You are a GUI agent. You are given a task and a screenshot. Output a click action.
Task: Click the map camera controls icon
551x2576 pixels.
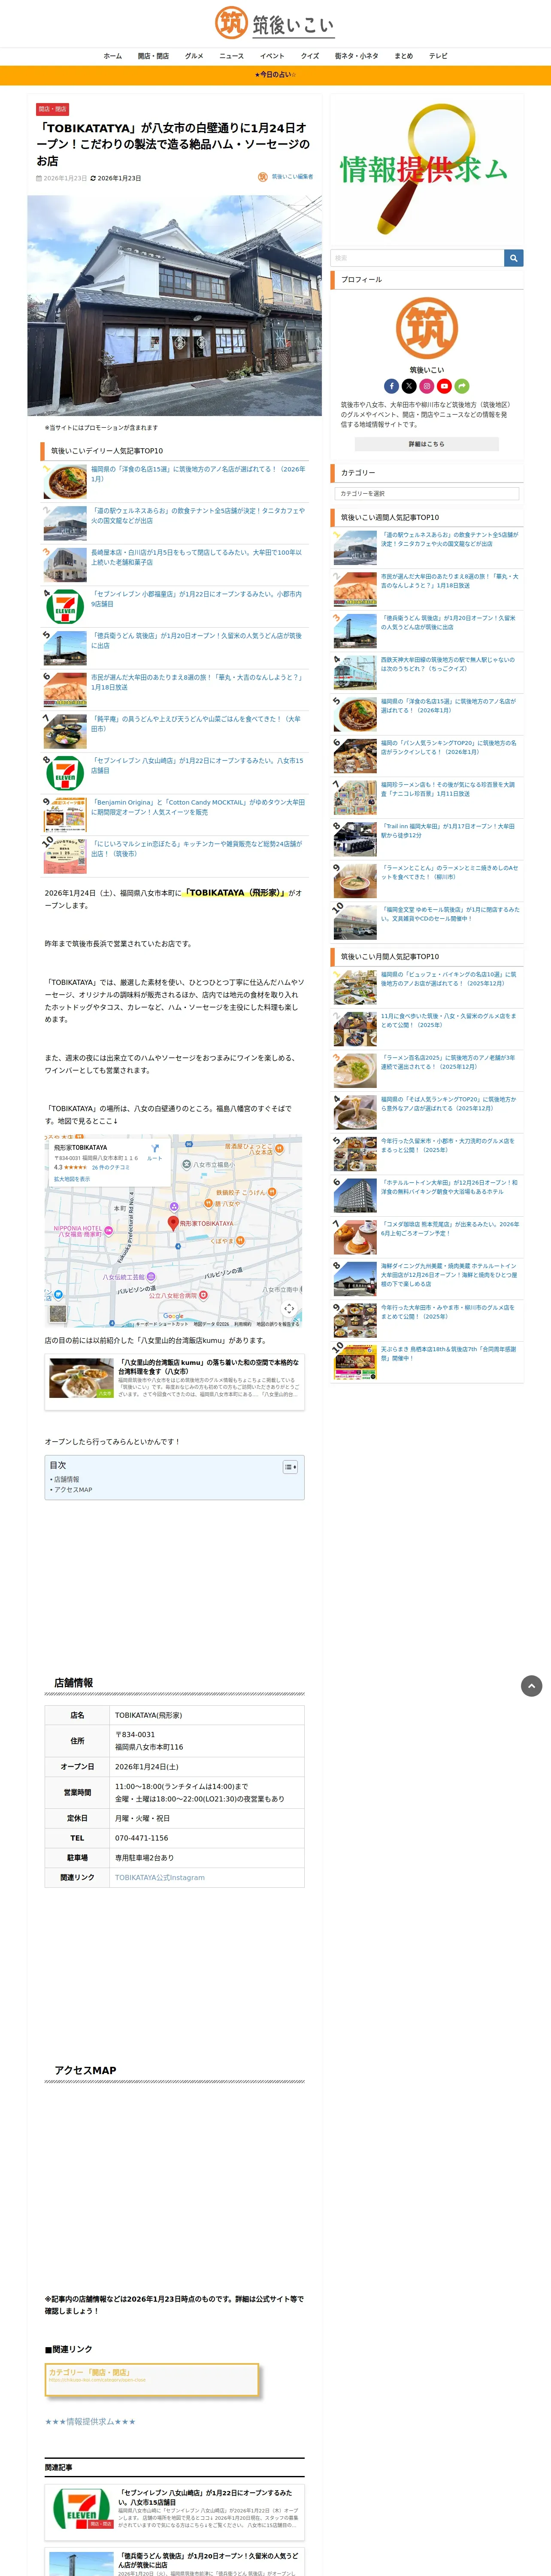[289, 1309]
